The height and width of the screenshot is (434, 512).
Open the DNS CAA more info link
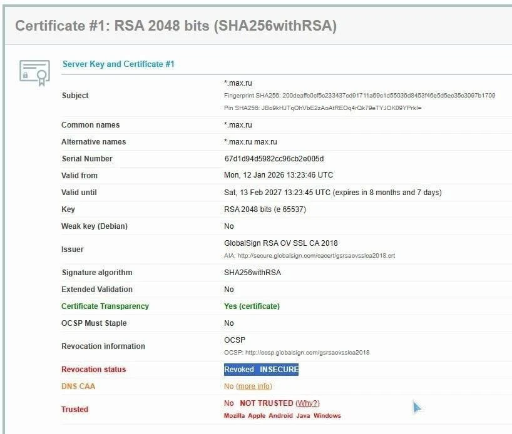253,386
